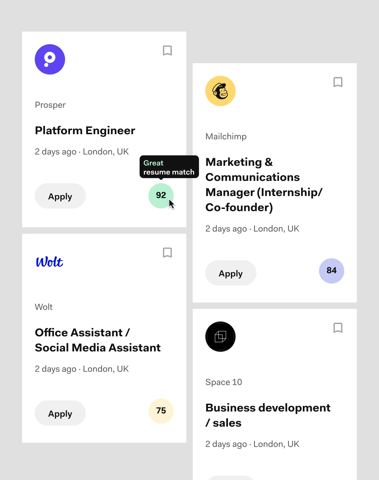The image size is (379, 480).
Task: Click the Great resume match tooltip
Action: [169, 167]
